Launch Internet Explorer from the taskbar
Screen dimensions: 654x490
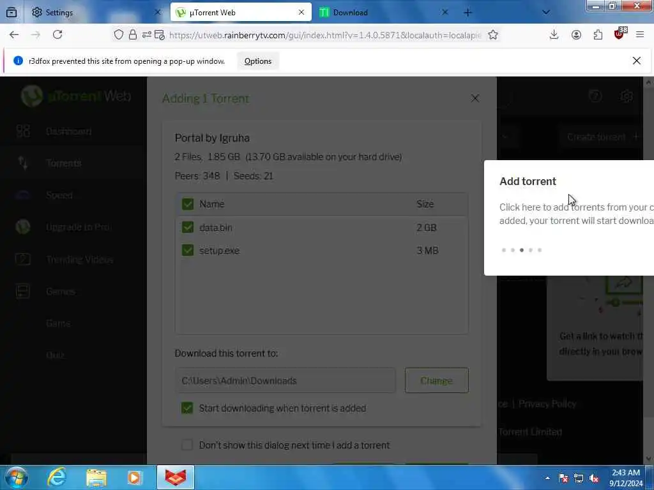(x=57, y=477)
